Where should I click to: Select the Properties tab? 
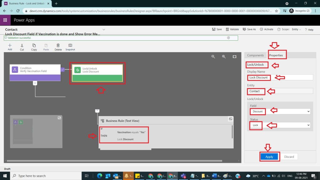tap(276, 55)
